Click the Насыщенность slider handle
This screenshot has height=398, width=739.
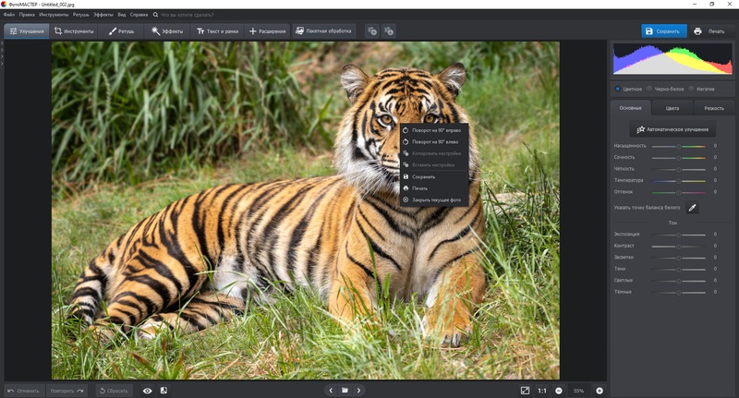pyautogui.click(x=679, y=146)
